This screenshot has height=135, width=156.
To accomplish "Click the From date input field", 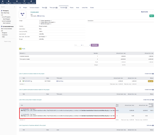I will click(x=77, y=45).
